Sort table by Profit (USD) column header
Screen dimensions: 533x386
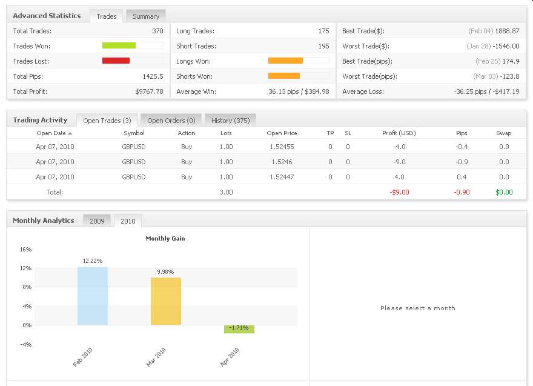pos(399,133)
